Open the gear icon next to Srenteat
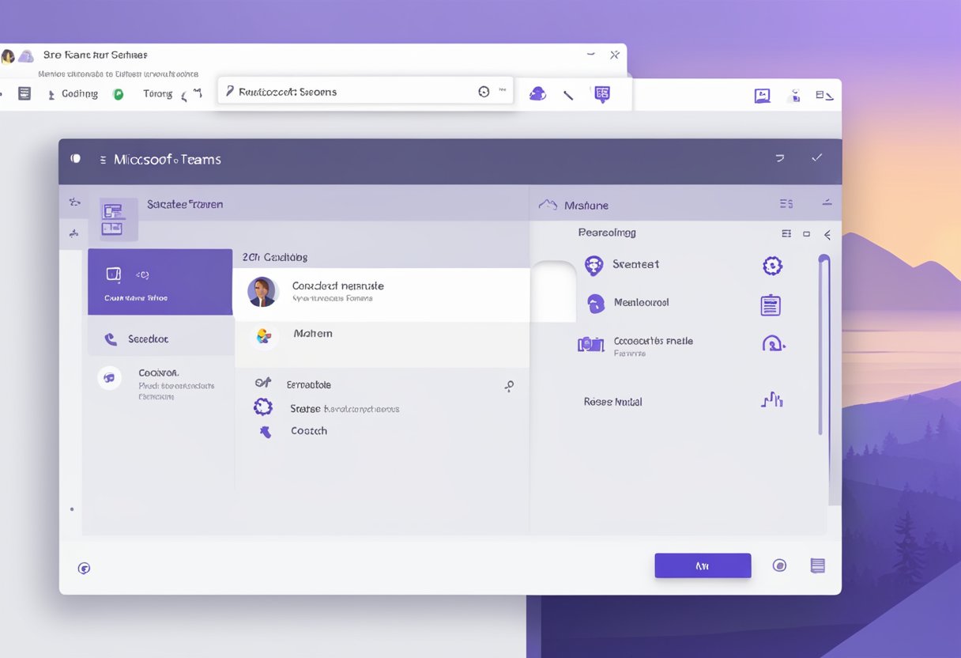This screenshot has height=658, width=961. (x=772, y=266)
